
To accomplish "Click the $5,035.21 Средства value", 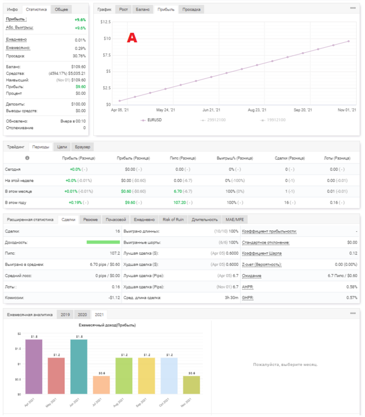I will [77, 73].
